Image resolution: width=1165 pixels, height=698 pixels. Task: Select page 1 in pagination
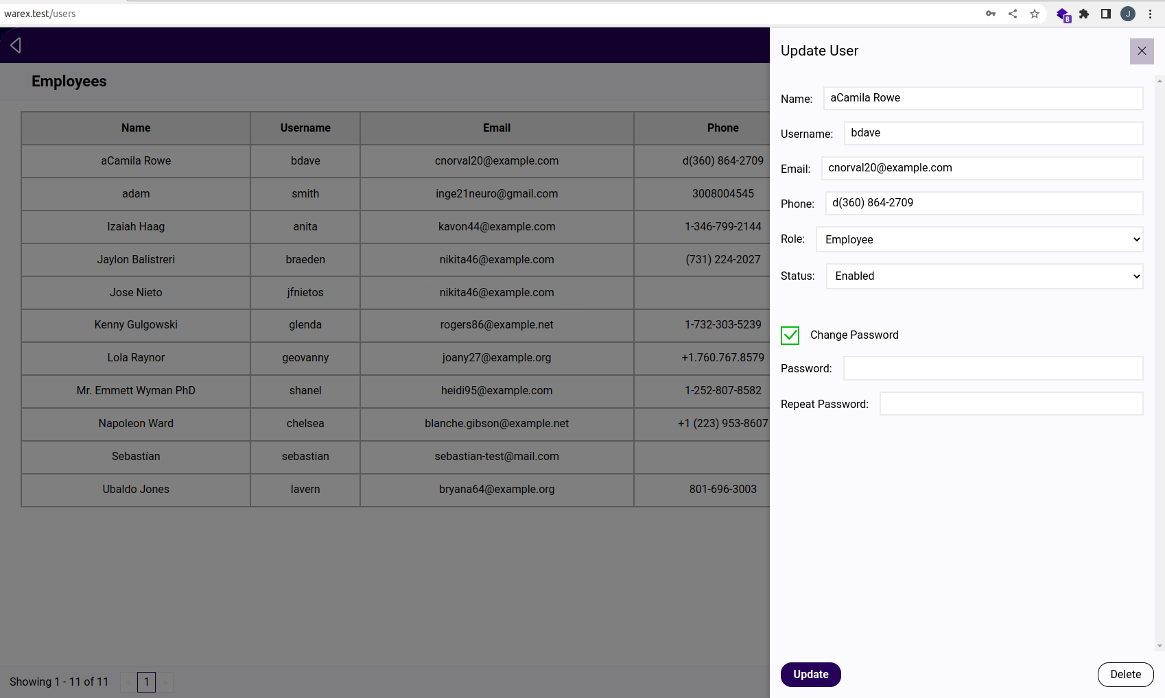click(x=146, y=682)
